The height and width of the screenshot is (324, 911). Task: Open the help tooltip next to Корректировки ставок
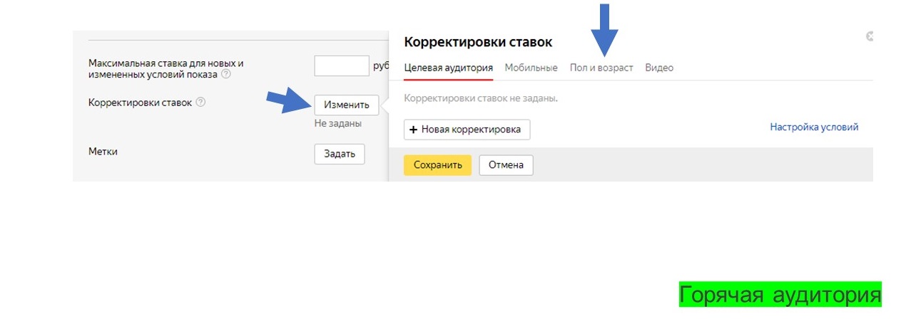(x=200, y=103)
